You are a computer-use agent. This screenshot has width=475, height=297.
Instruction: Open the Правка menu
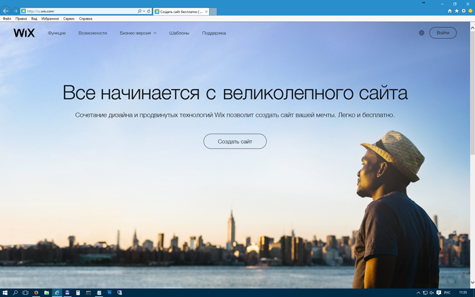(21, 18)
